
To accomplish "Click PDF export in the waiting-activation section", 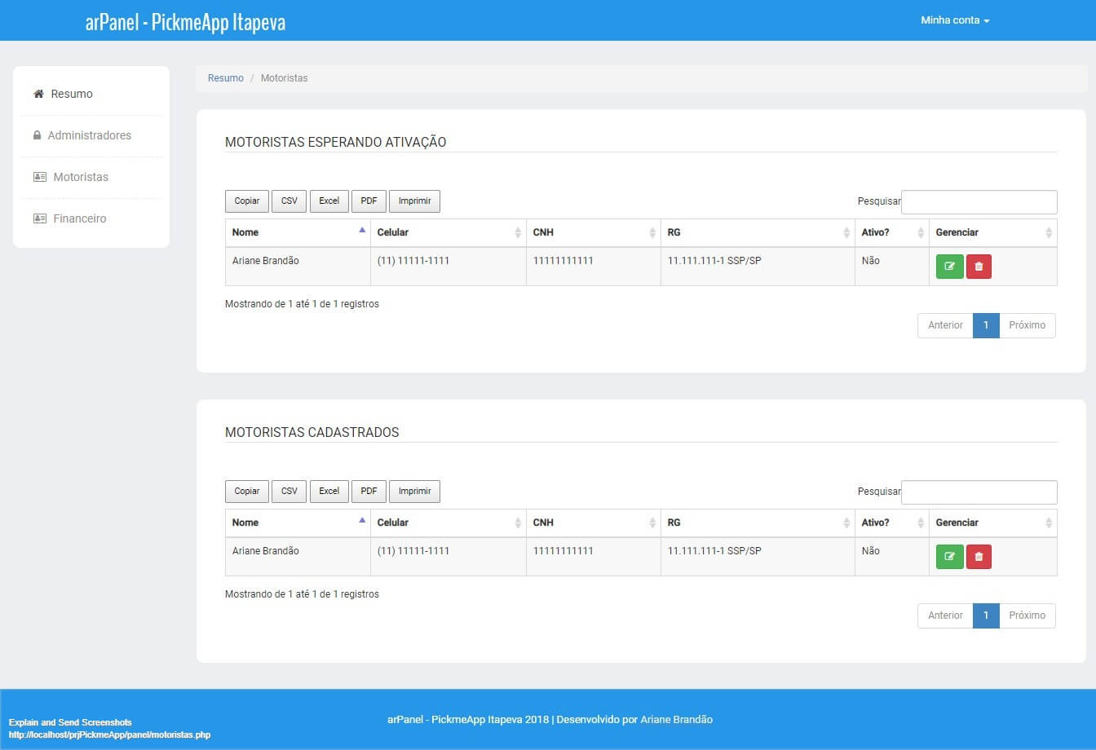I will click(x=369, y=201).
